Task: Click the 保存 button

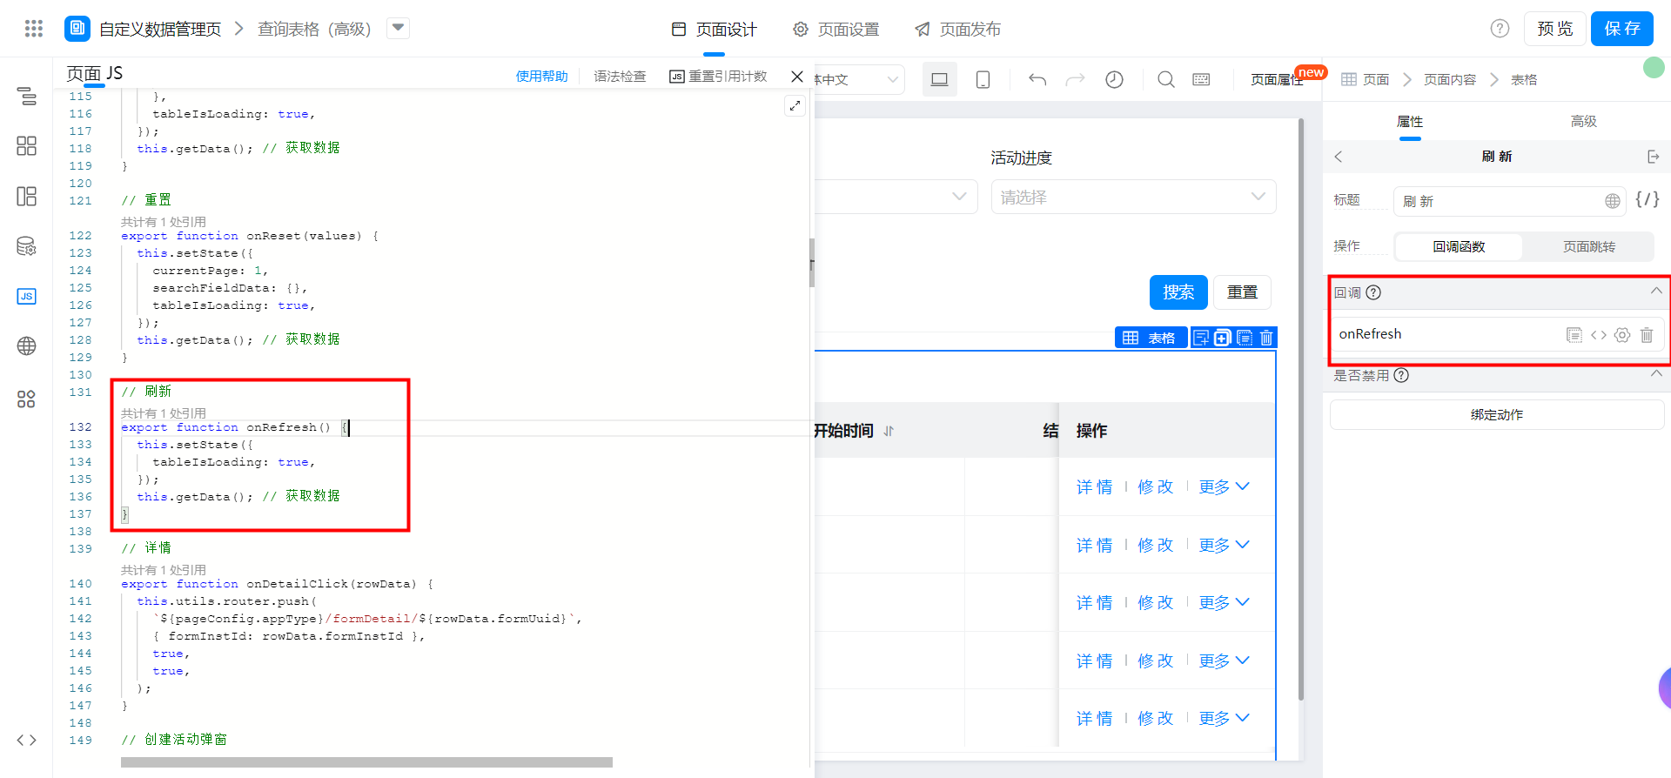Action: coord(1621,29)
